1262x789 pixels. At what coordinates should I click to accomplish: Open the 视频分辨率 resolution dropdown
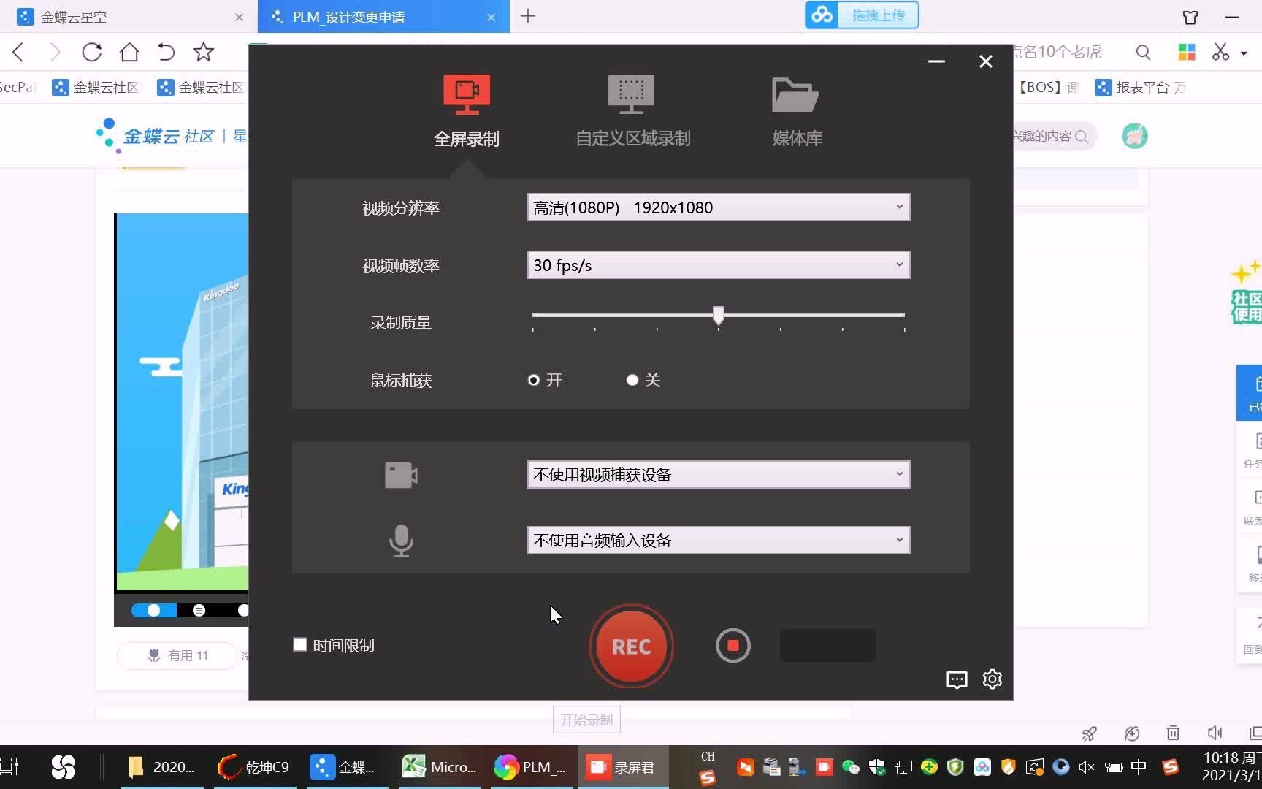pyautogui.click(x=719, y=207)
